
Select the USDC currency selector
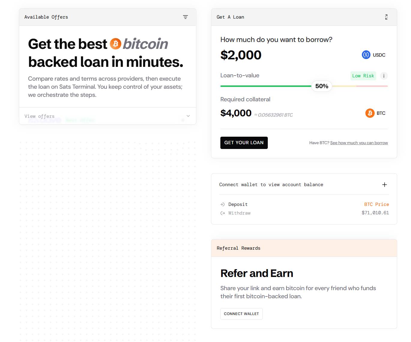point(373,55)
